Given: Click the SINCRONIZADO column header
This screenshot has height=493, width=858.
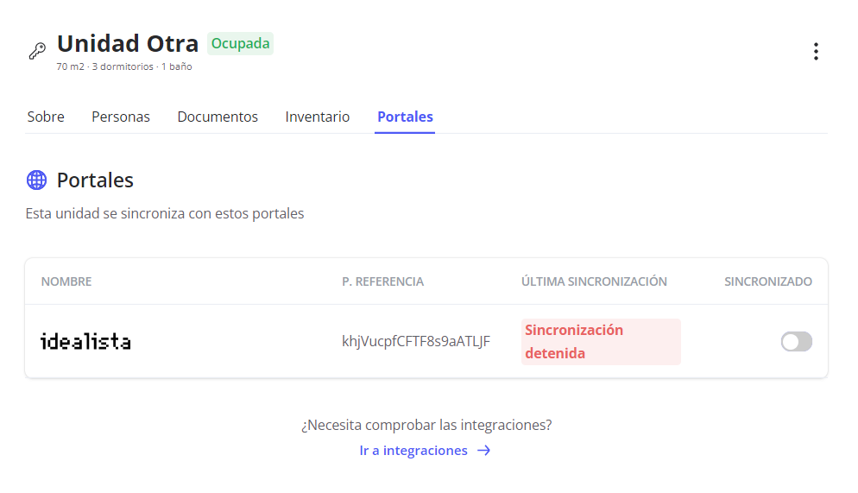Looking at the screenshot, I should [767, 281].
